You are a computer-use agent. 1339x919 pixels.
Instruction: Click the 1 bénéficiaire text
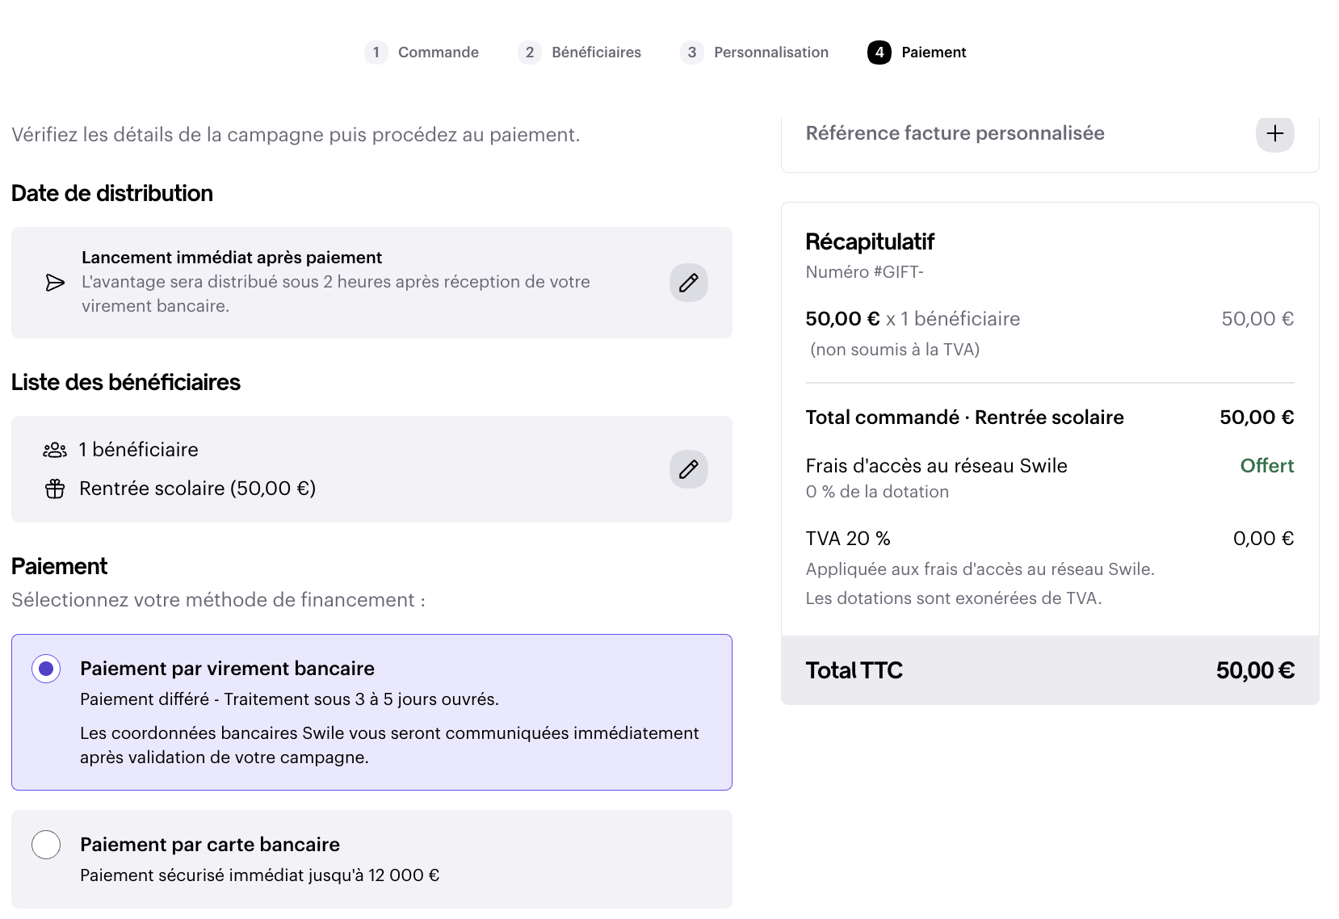(x=138, y=450)
